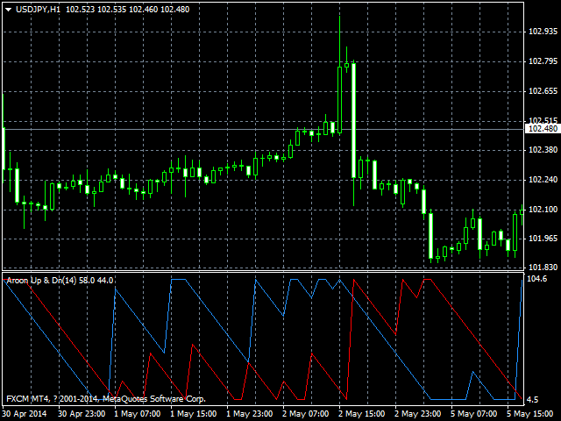Screen dimensions: 561x421
Task: Select price scale value 102.655
Action: coord(543,91)
